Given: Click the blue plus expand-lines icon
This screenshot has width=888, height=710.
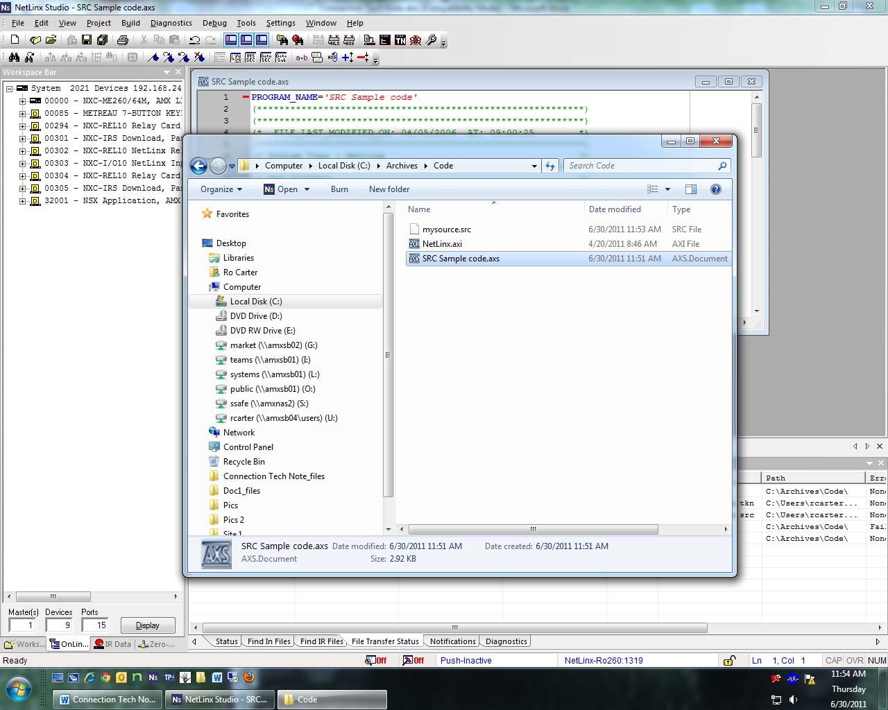Looking at the screenshot, I should point(348,58).
